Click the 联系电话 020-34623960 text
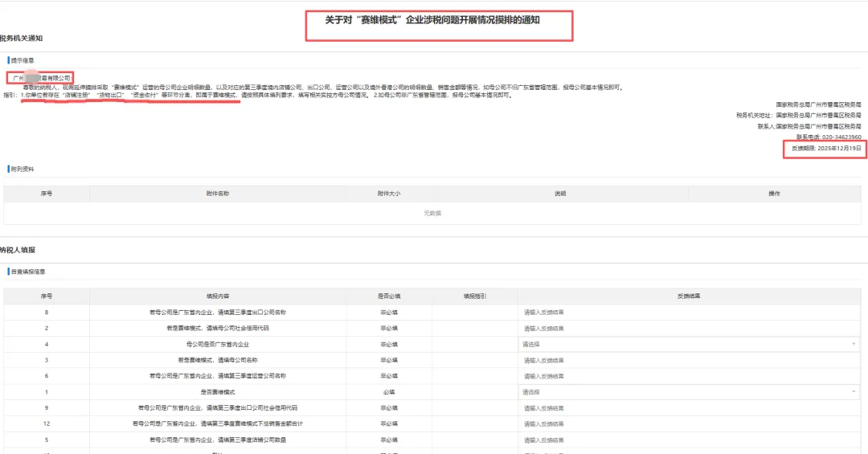Image resolution: width=868 pixels, height=454 pixels. click(x=829, y=137)
